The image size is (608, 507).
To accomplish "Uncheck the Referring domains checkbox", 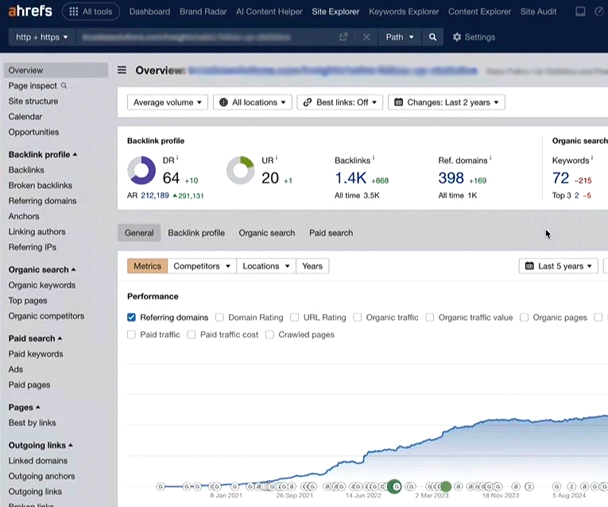I will (x=132, y=317).
